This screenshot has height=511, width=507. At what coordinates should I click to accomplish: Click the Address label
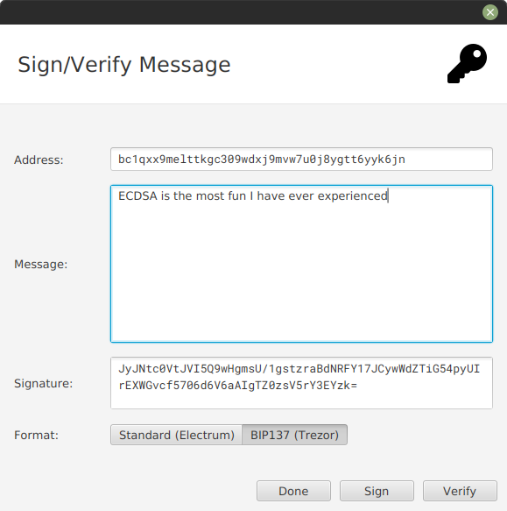39,160
